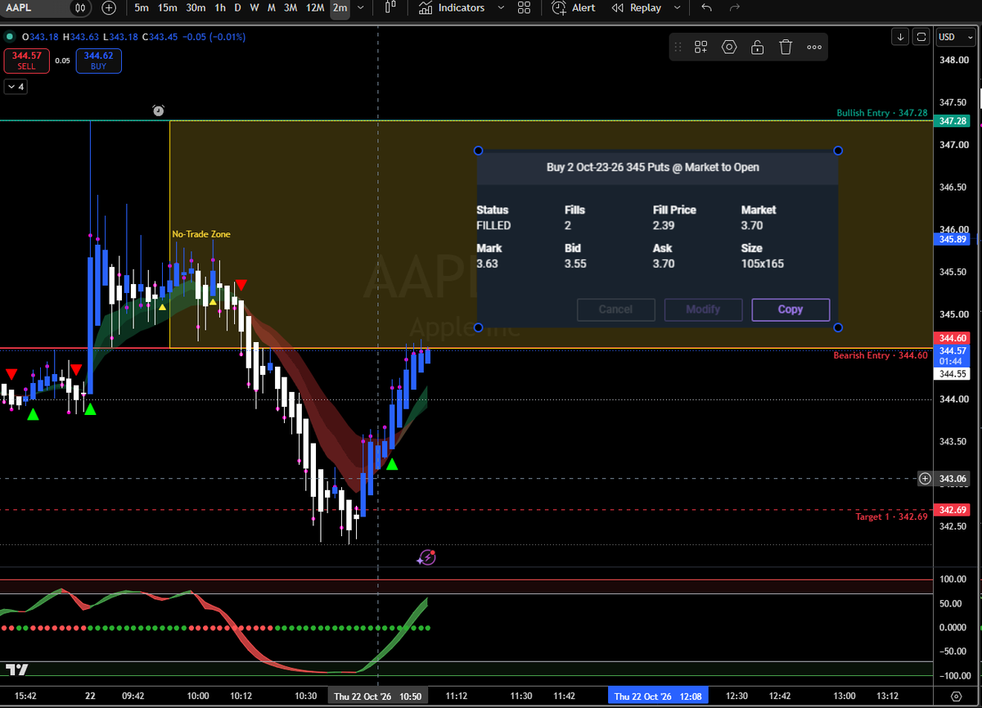Select the D daily timeframe
The image size is (982, 708).
237,8
